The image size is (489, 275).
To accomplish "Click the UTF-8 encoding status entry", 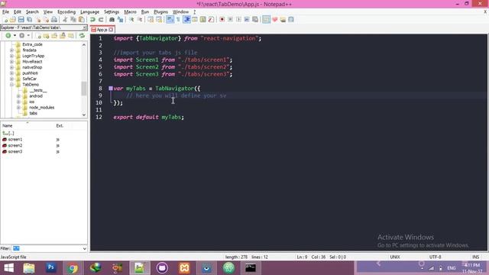I will click(x=435, y=257).
